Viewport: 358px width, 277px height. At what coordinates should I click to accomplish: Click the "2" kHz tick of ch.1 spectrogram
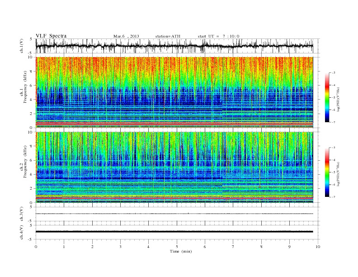[x=31, y=114]
